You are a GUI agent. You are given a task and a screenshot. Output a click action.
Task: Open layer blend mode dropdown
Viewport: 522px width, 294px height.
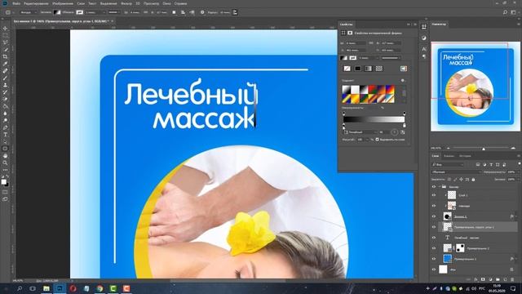(x=457, y=172)
